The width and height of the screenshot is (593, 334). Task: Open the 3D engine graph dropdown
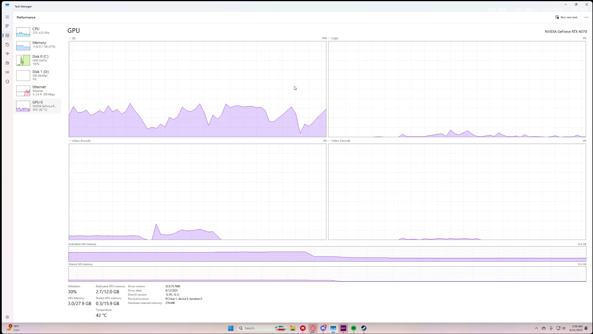point(72,38)
